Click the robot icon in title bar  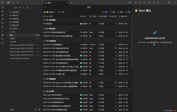[x=158, y=3]
